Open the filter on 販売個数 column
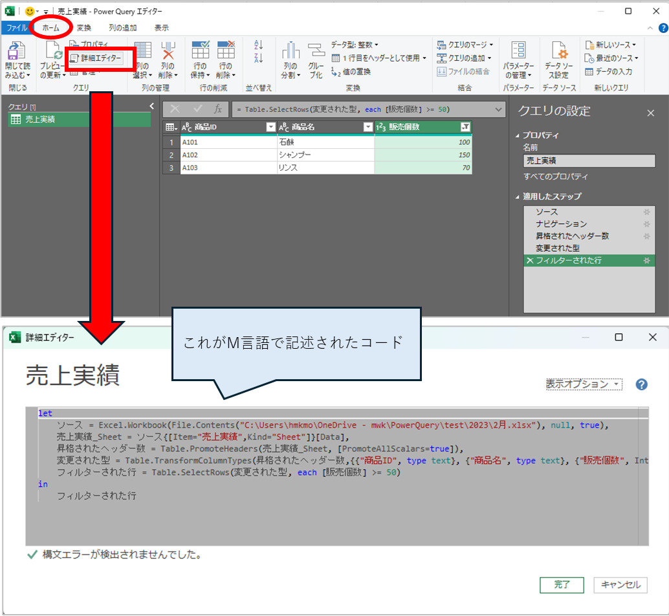Image resolution: width=669 pixels, height=616 pixels. (x=466, y=127)
